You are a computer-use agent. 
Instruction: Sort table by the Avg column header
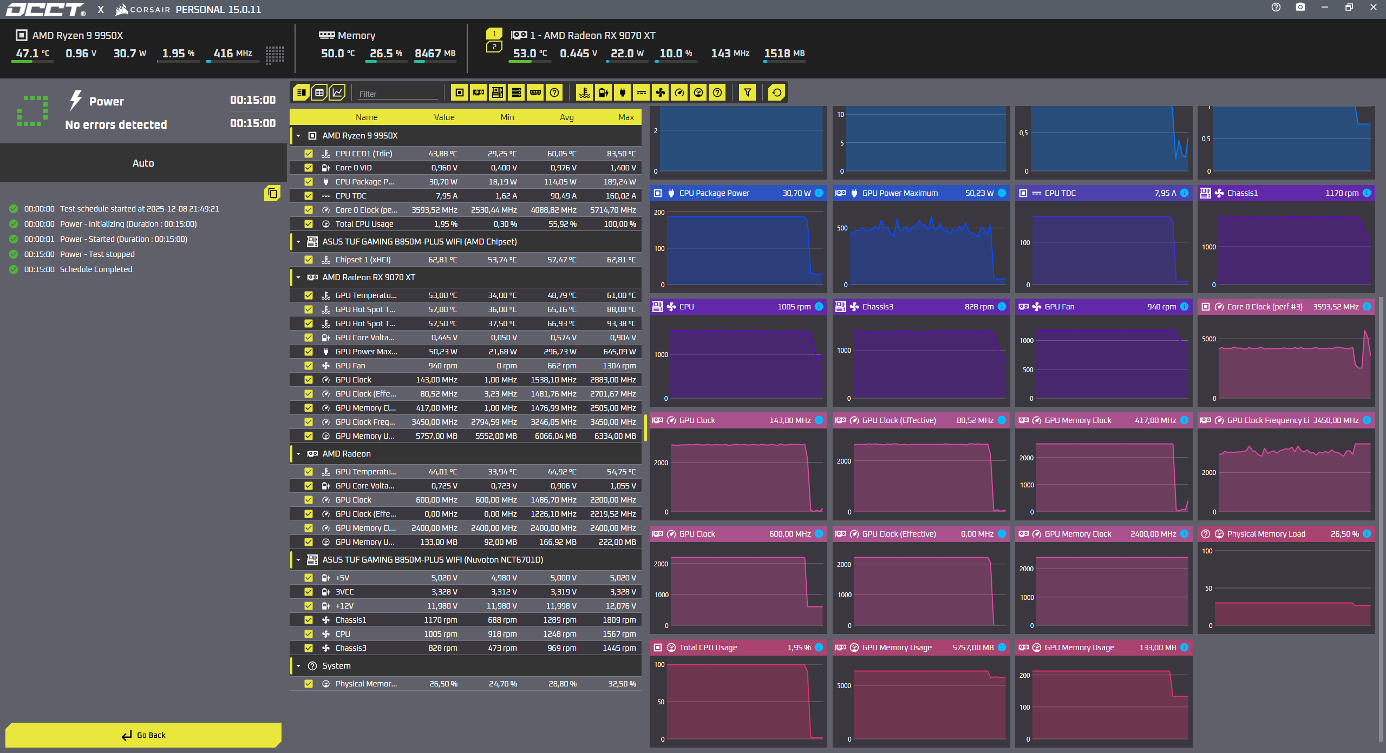(567, 117)
